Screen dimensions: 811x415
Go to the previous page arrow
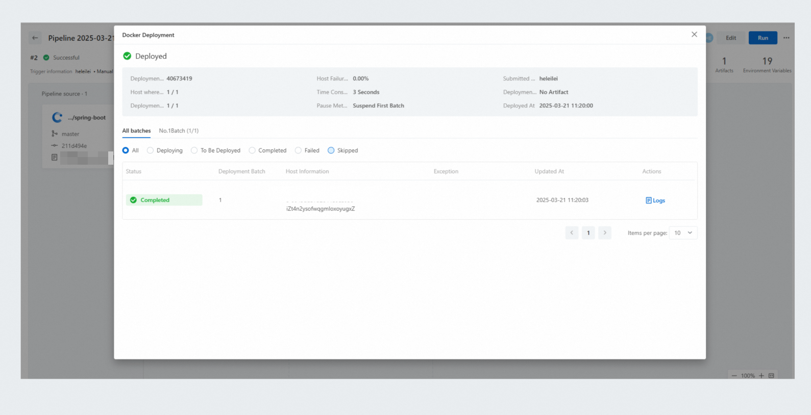pyautogui.click(x=572, y=233)
